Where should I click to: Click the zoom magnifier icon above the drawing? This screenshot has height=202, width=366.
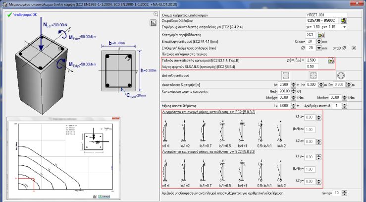[156, 14]
